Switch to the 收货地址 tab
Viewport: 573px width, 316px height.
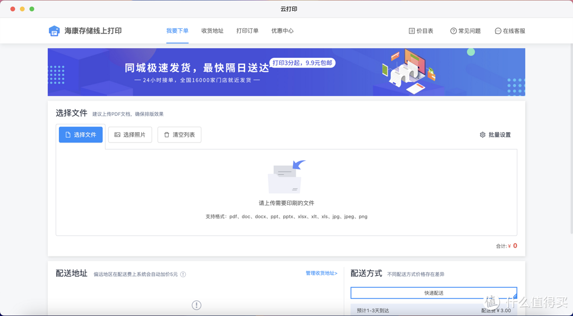(212, 31)
